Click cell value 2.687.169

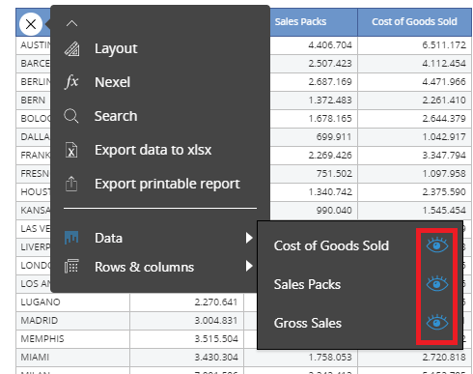pos(330,82)
